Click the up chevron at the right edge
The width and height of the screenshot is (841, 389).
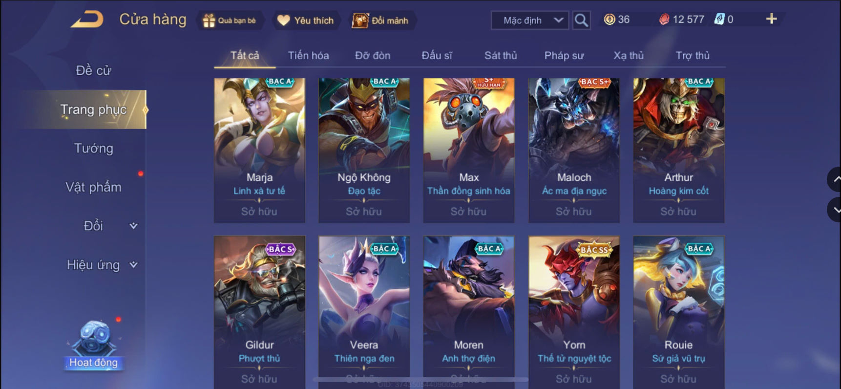(x=835, y=179)
